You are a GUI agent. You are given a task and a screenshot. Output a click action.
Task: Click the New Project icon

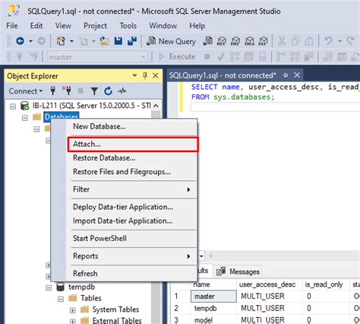point(61,41)
